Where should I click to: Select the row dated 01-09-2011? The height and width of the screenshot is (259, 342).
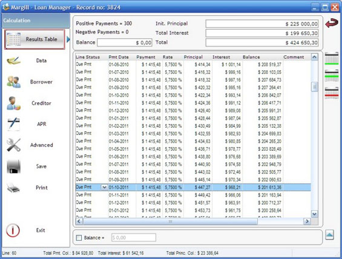coord(193,180)
